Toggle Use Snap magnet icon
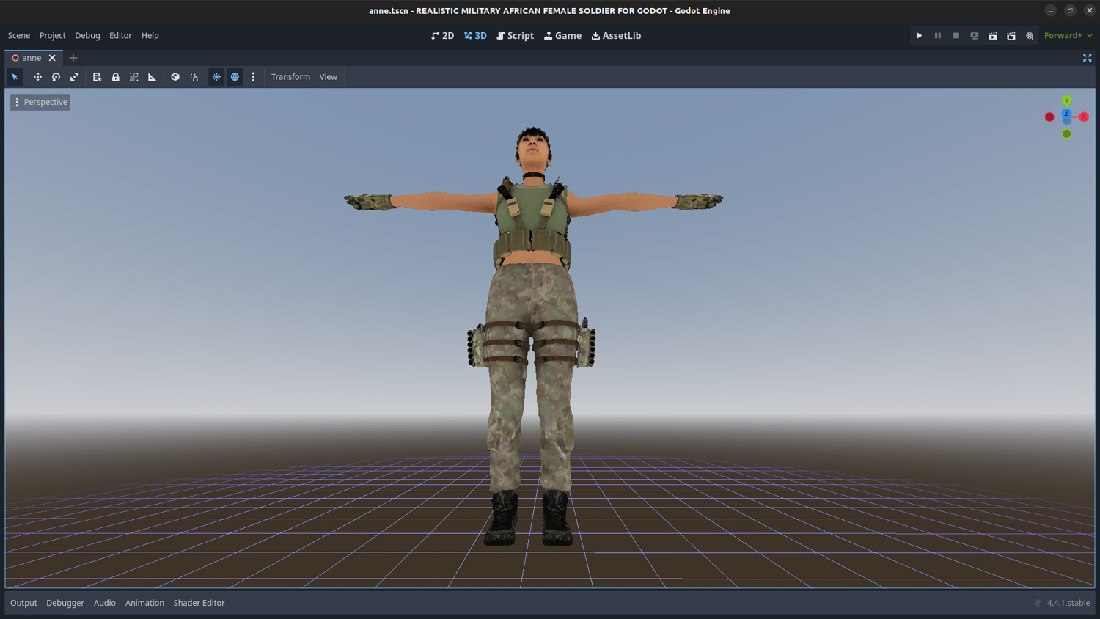1100x619 pixels. 194,77
